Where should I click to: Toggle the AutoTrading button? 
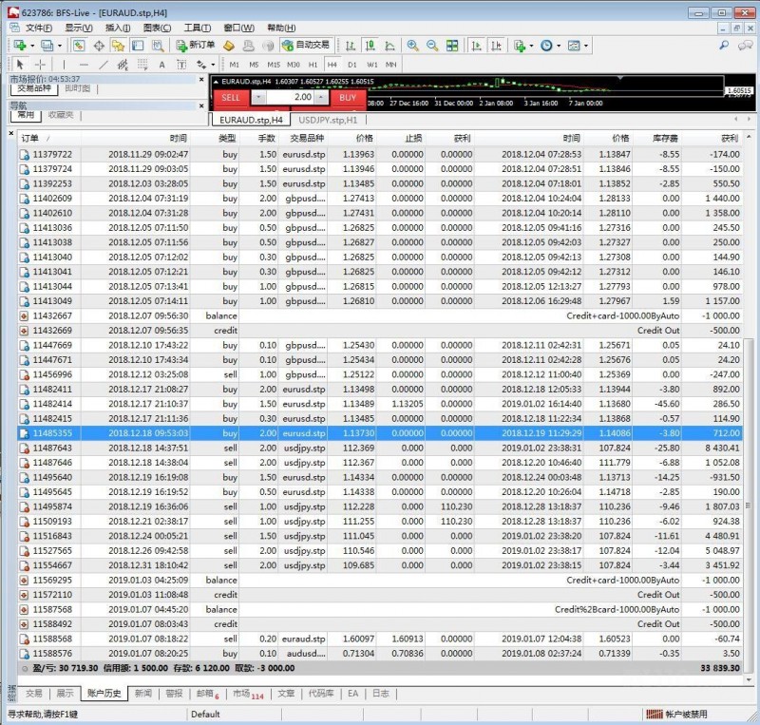(305, 45)
